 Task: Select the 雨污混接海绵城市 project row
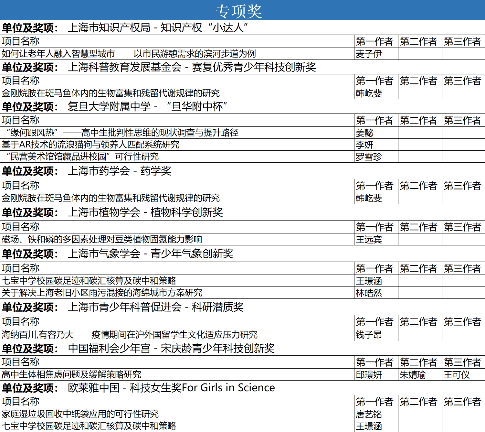(x=102, y=293)
